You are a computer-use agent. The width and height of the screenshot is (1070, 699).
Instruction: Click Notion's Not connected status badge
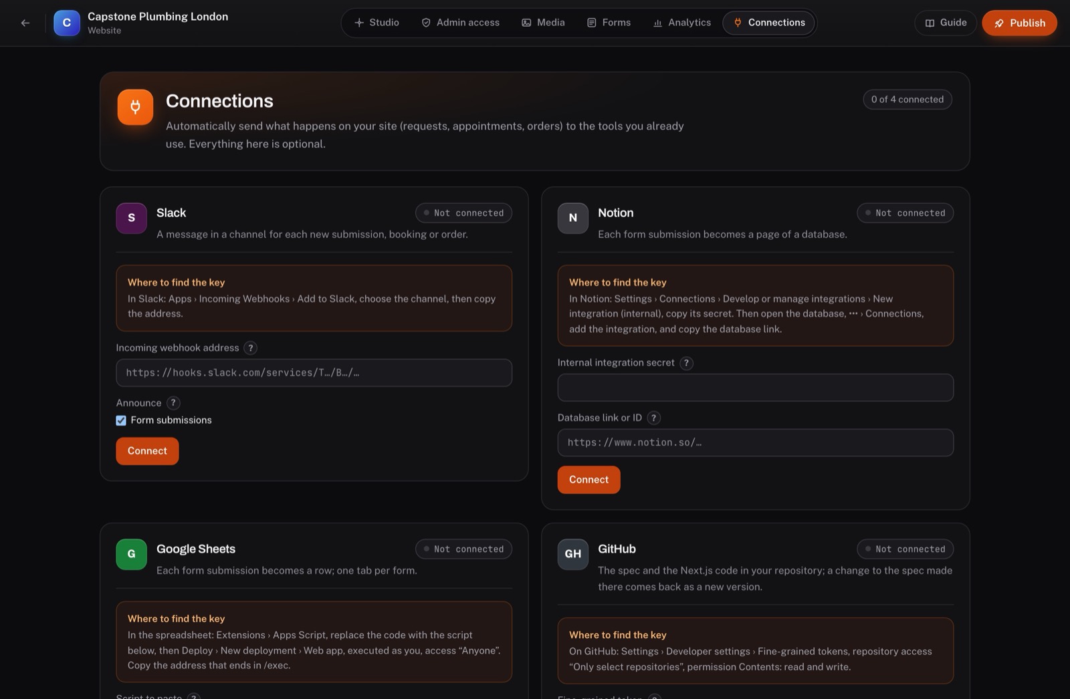[905, 213]
